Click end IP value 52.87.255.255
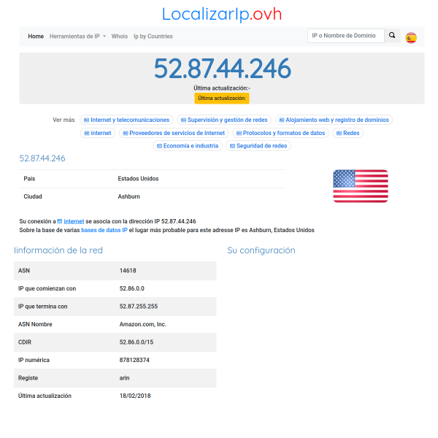 point(139,307)
